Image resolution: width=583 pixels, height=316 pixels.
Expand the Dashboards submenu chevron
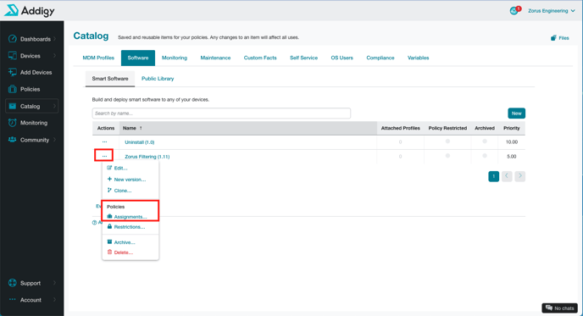point(54,39)
